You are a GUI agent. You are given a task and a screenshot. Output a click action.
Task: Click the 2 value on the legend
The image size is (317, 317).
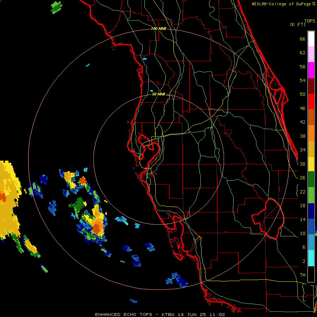click(304, 261)
